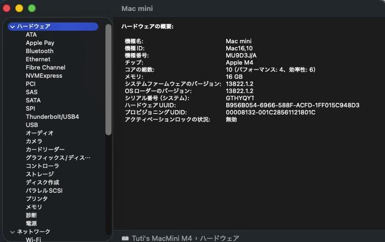
Task: Select PCI in the hardware list
Action: [x=31, y=84]
